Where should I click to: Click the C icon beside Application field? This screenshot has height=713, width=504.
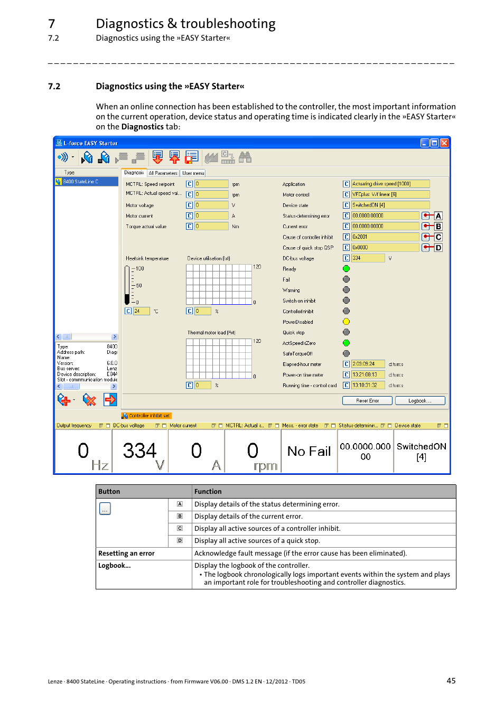pyautogui.click(x=346, y=184)
